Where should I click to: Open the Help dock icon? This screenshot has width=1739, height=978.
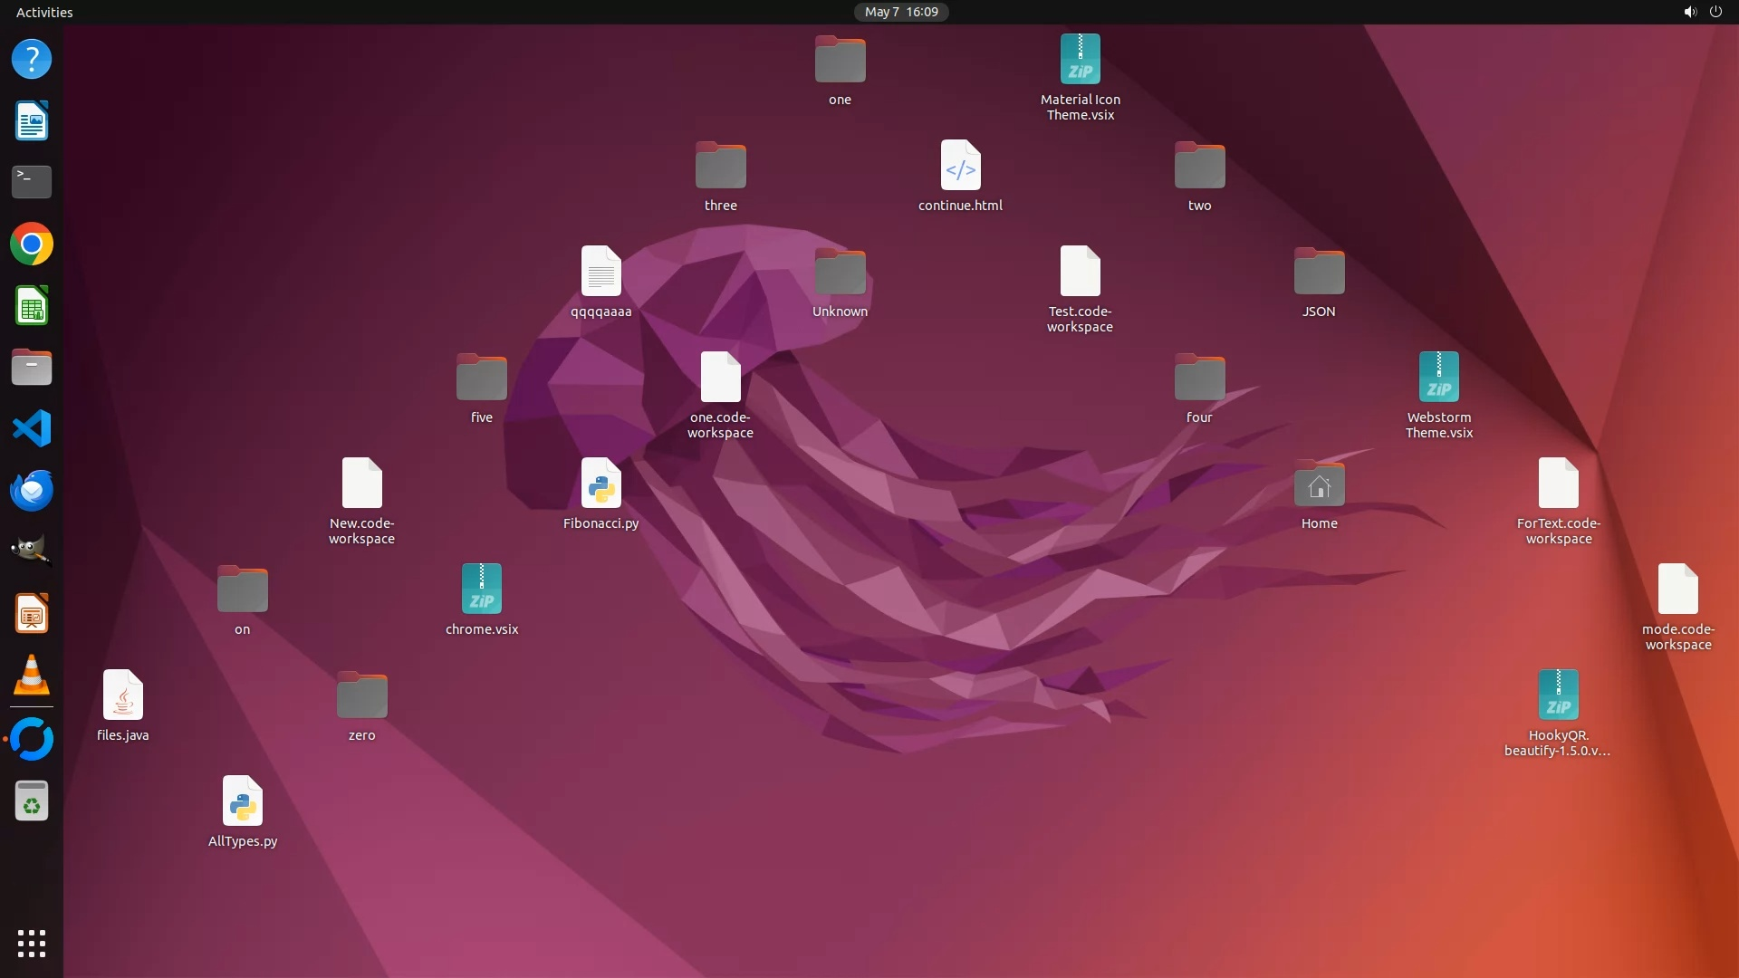[32, 60]
